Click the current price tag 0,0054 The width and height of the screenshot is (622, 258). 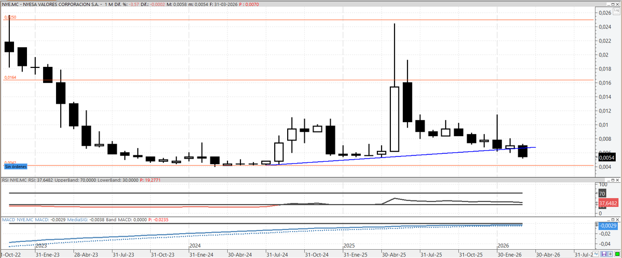606,157
